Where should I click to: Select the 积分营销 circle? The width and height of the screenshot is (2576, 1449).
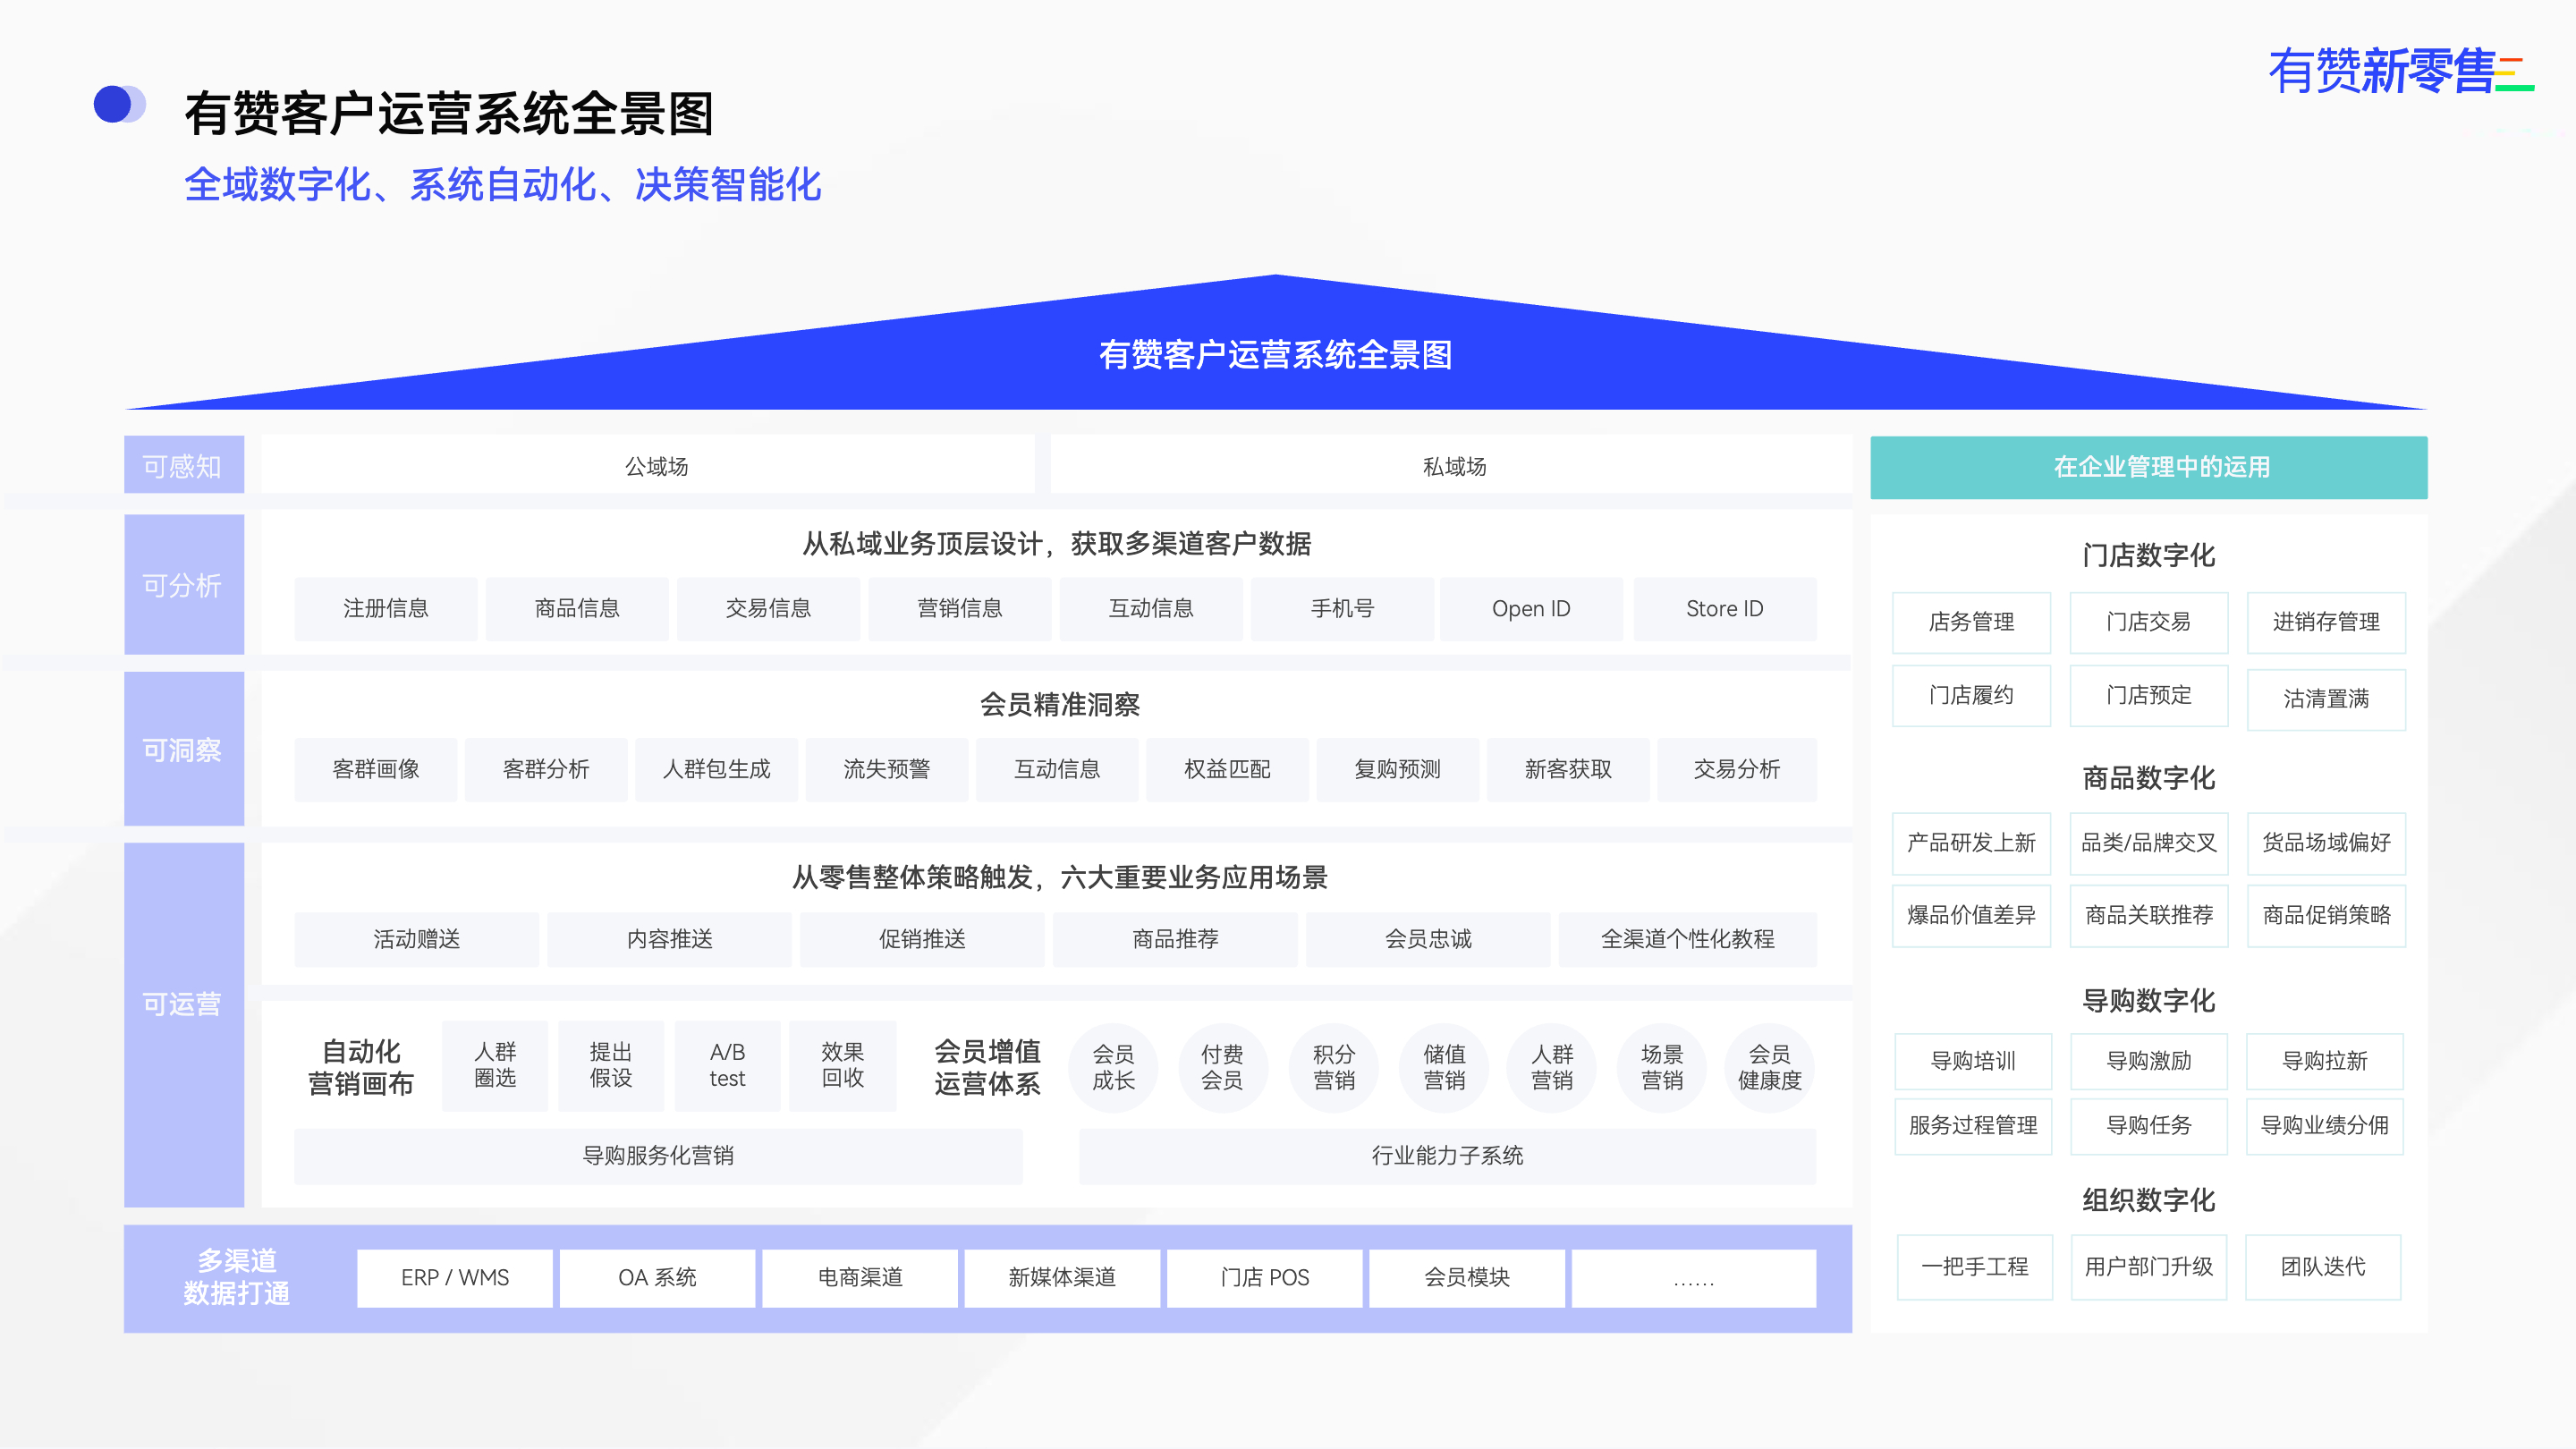click(1333, 1067)
